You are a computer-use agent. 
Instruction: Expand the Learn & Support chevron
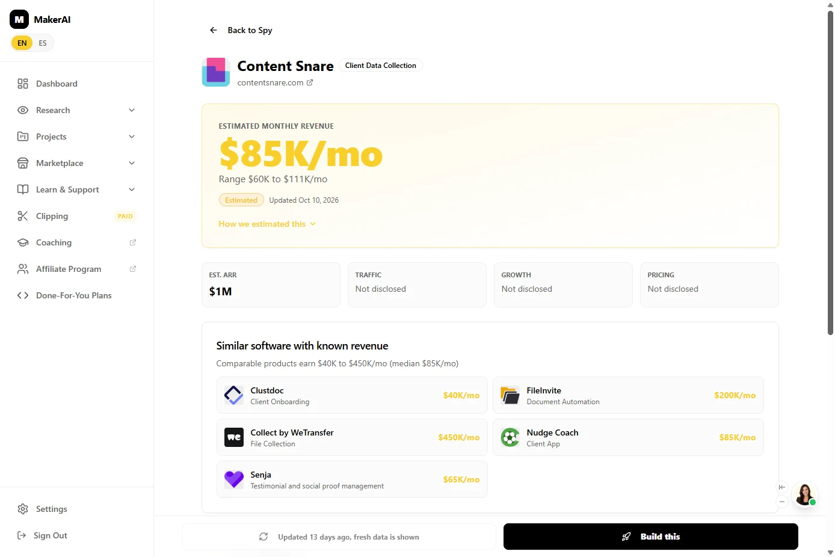132,189
